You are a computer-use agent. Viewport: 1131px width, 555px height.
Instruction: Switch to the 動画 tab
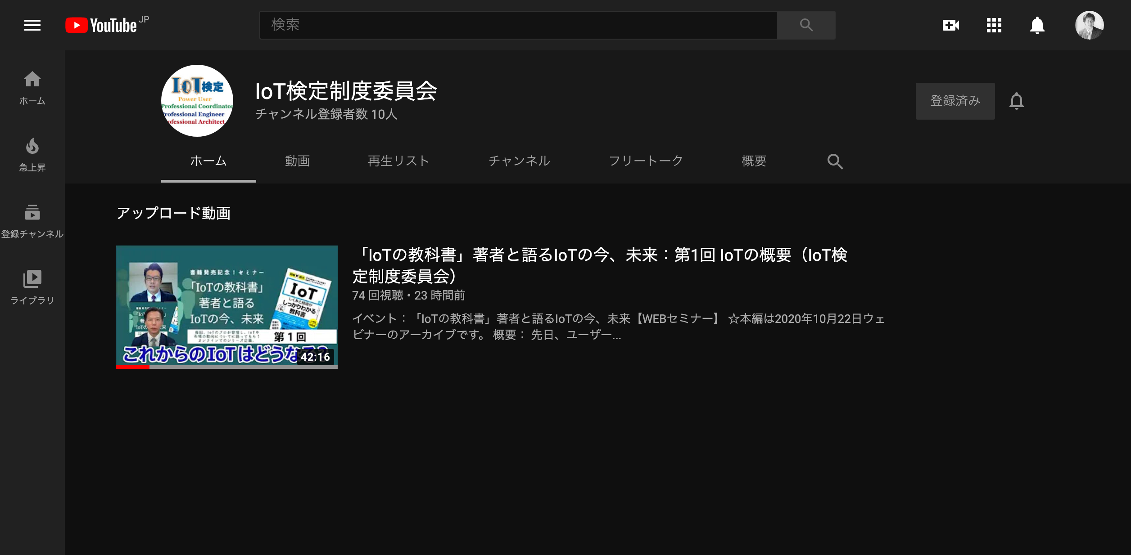(x=298, y=161)
